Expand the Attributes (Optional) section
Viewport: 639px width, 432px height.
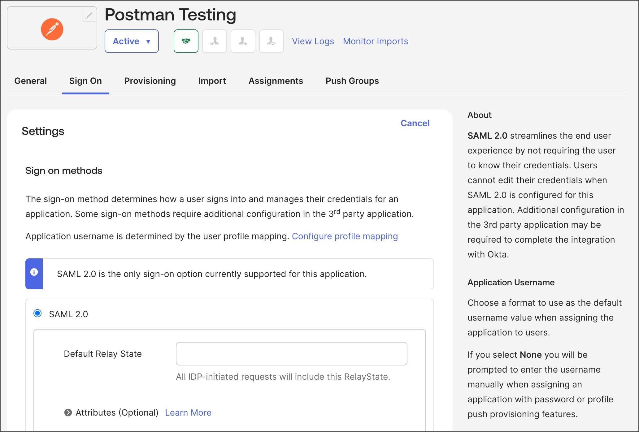68,413
